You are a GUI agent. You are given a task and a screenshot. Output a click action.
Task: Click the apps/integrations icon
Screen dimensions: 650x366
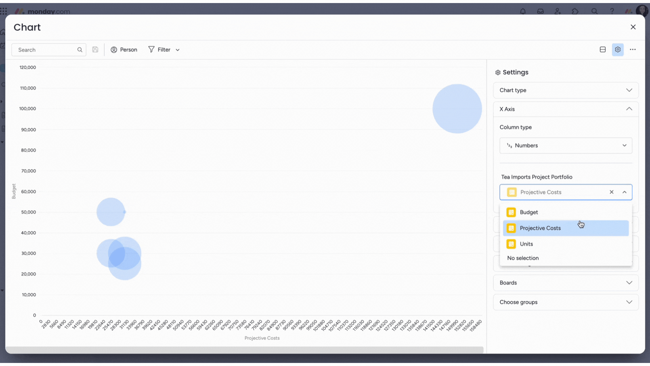click(575, 11)
